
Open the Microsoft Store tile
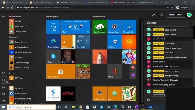[61, 71]
